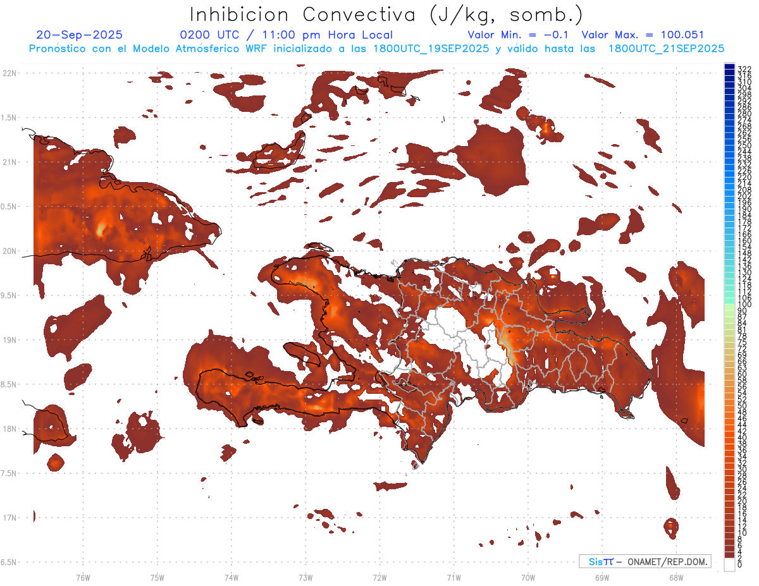
Task: Click the 72W longitude axis label
Action: click(x=379, y=577)
